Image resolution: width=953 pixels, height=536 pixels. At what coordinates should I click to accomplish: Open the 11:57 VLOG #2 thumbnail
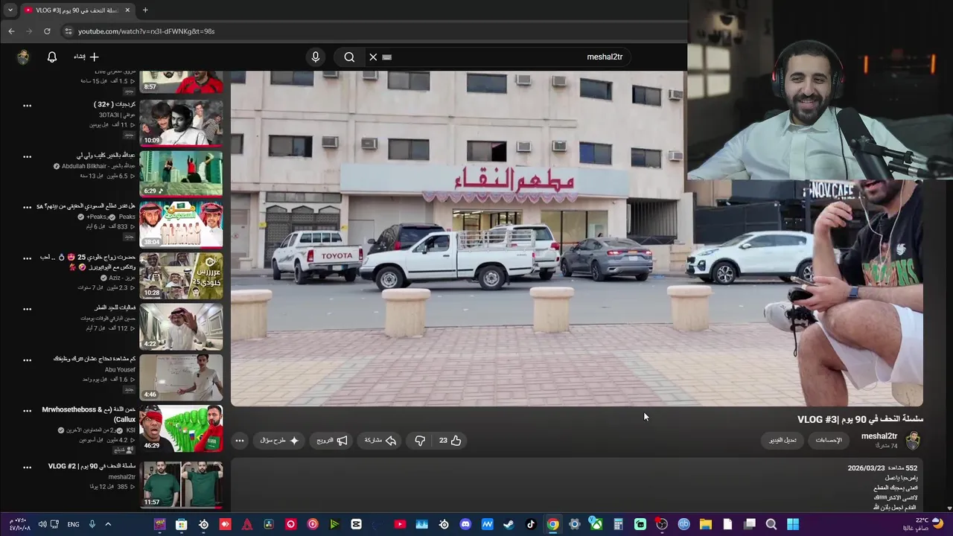pos(181,485)
